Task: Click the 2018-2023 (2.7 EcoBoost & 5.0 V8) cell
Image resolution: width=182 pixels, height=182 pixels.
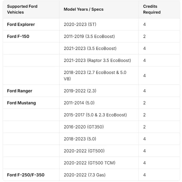Action: (95, 76)
